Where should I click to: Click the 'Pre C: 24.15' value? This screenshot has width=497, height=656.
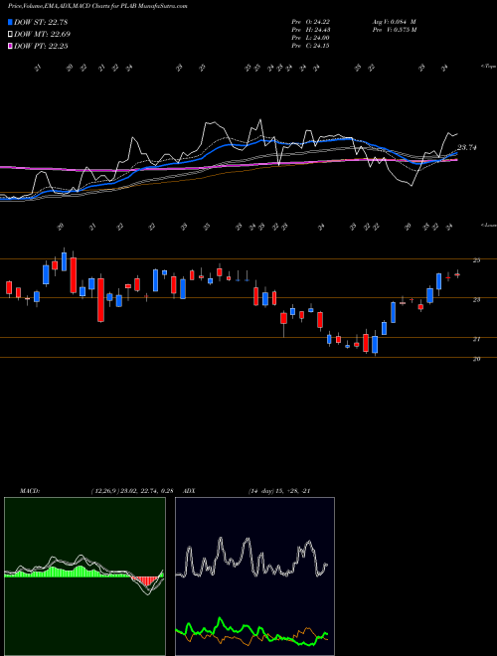[x=311, y=46]
